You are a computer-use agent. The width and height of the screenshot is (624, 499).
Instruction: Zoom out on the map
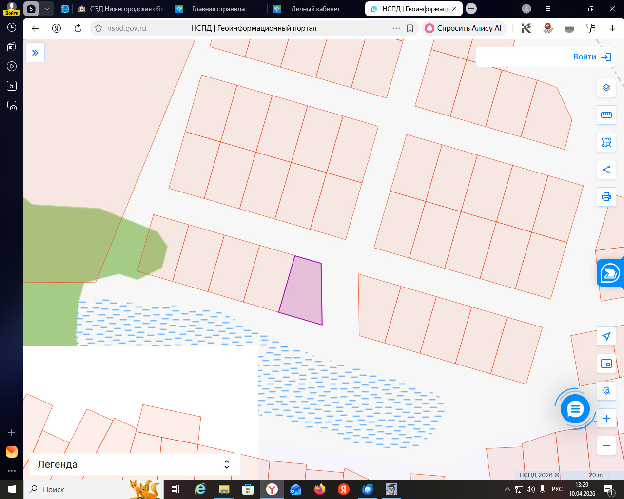coord(606,445)
